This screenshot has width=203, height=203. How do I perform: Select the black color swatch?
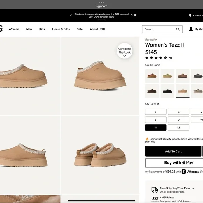[x=167, y=91]
